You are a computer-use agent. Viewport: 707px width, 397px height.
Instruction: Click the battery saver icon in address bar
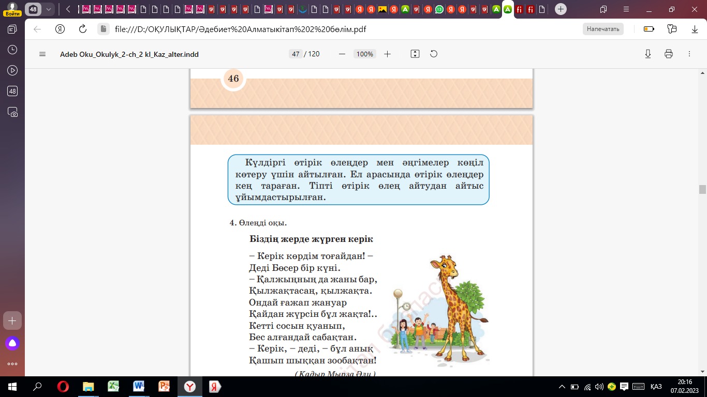[649, 29]
